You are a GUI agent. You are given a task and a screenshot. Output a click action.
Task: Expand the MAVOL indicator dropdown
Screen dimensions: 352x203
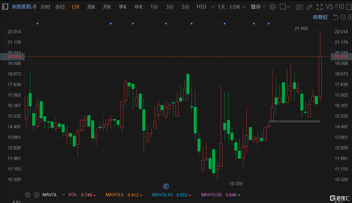point(63,195)
